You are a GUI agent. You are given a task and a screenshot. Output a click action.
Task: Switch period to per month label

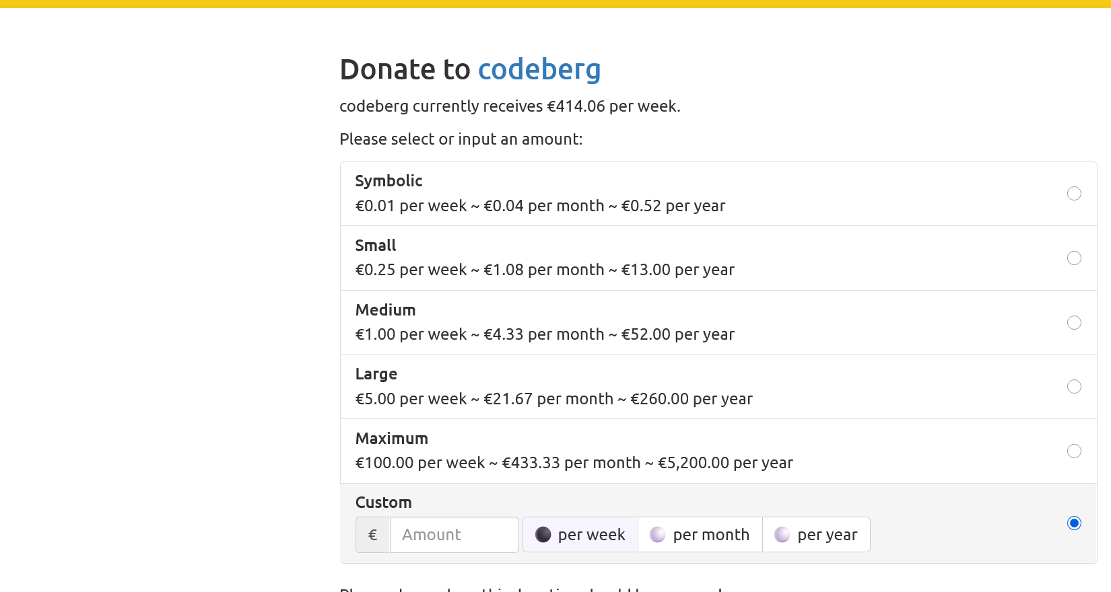[711, 535]
